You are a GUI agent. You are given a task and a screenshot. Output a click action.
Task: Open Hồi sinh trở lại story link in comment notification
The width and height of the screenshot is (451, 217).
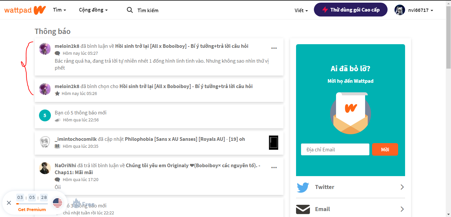[182, 46]
